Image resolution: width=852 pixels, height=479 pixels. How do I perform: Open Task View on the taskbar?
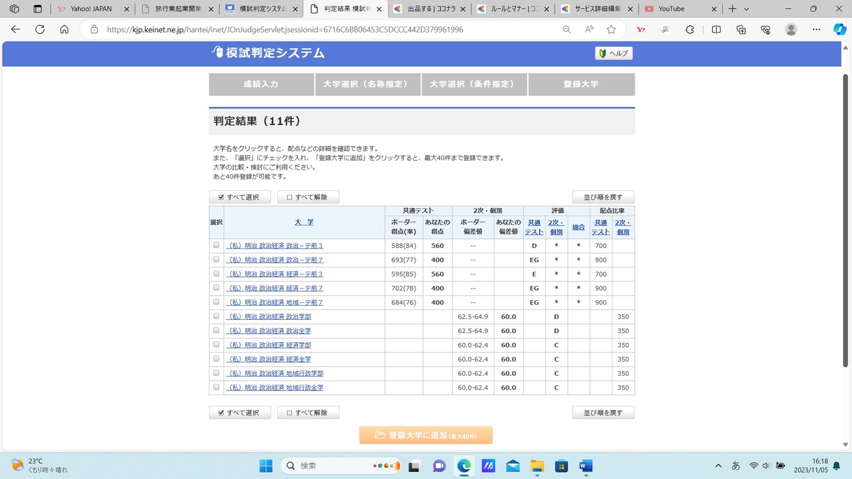[x=413, y=466]
